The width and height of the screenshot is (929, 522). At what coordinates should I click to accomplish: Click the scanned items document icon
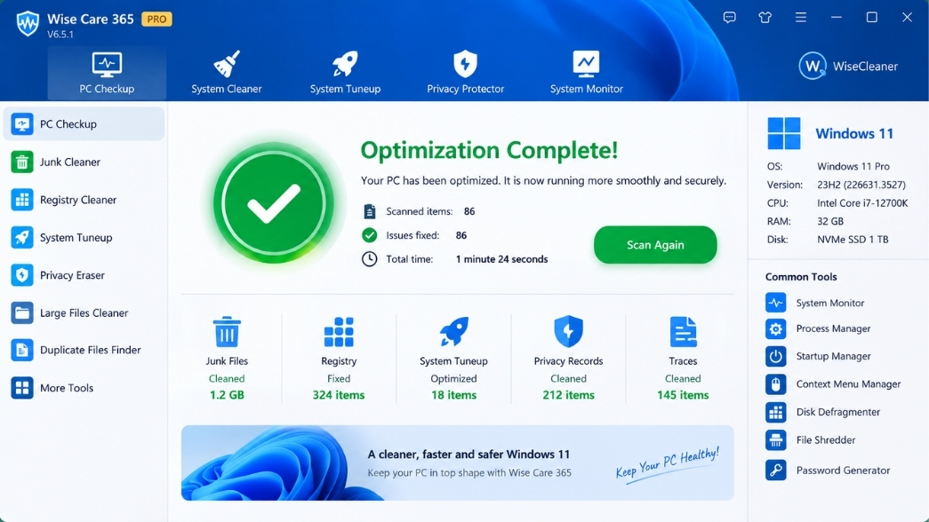coord(369,211)
